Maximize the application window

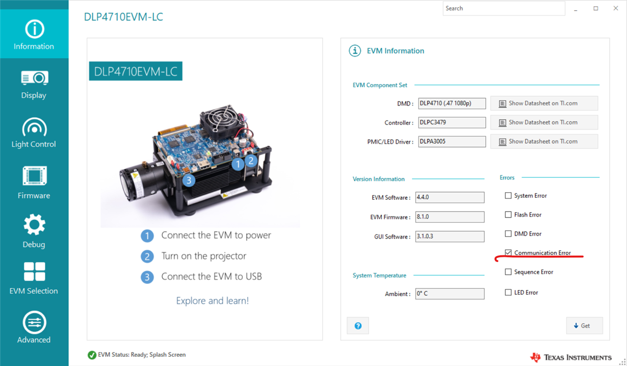(x=595, y=9)
